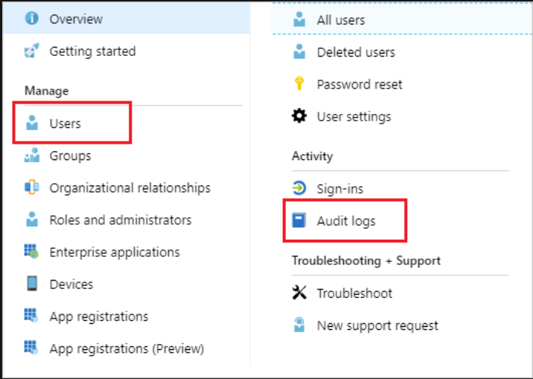Click the User settings gear icon
Image resolution: width=533 pixels, height=379 pixels.
click(x=299, y=116)
